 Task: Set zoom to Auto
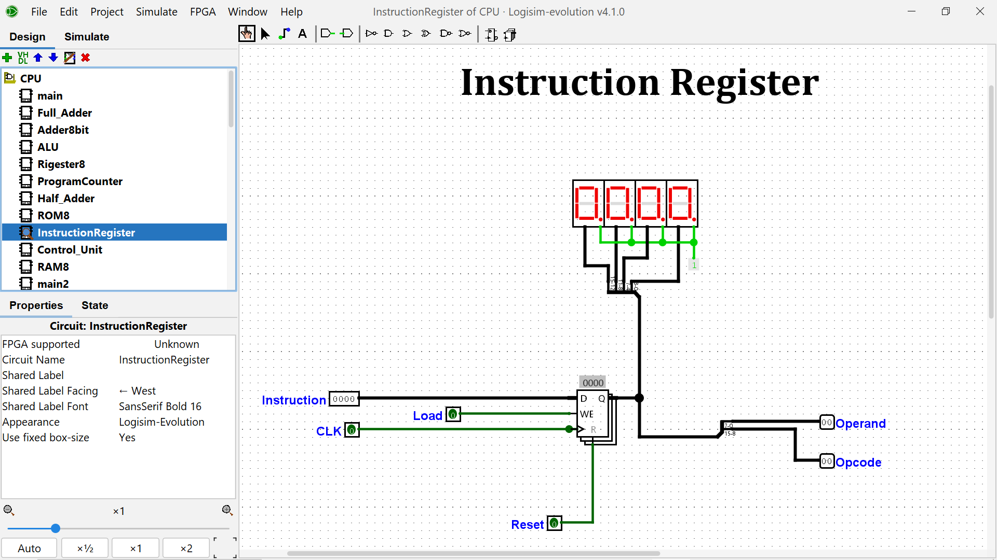tap(29, 548)
